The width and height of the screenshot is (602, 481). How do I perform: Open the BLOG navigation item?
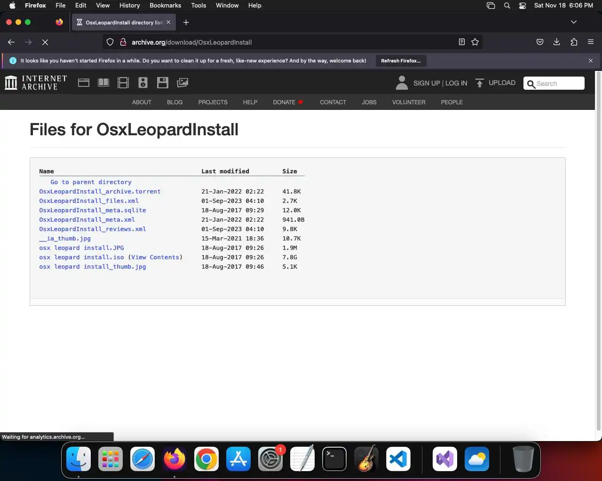(174, 102)
